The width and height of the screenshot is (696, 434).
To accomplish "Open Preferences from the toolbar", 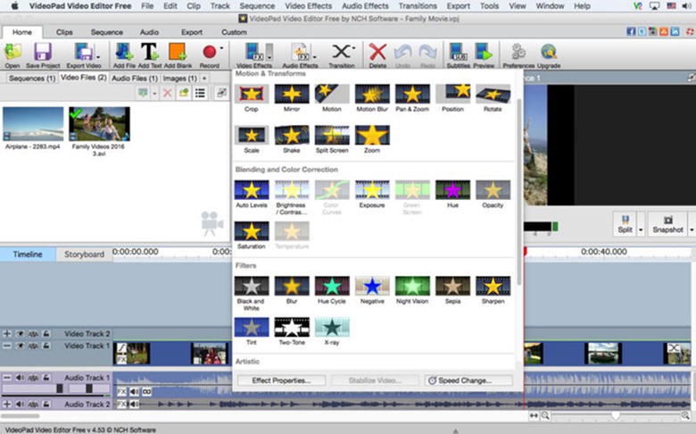I will (x=518, y=53).
